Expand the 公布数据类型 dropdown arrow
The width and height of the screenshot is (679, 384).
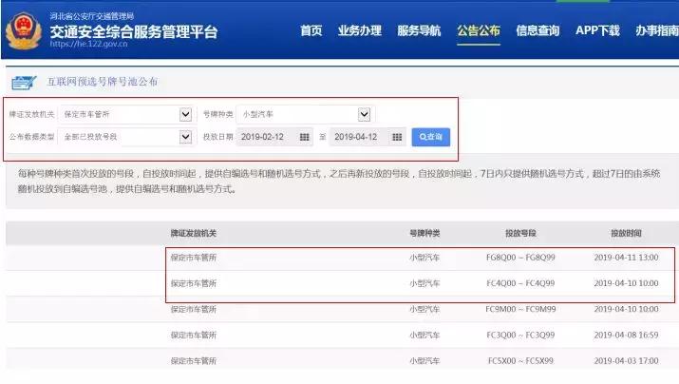click(x=185, y=137)
